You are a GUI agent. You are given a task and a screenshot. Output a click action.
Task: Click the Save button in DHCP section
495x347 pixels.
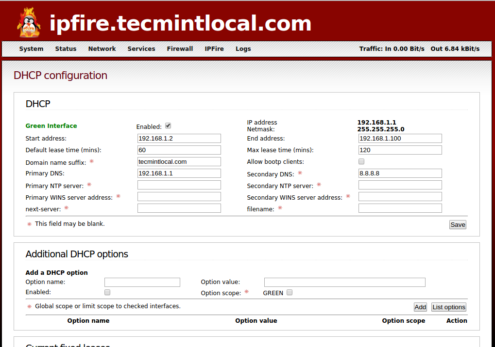tap(458, 224)
